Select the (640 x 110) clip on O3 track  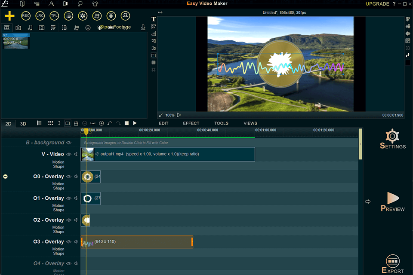tap(137, 242)
